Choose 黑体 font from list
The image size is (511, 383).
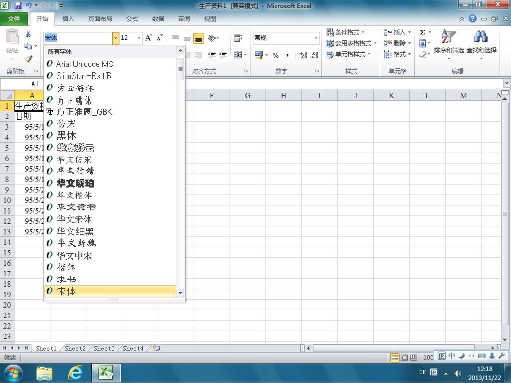click(110, 136)
